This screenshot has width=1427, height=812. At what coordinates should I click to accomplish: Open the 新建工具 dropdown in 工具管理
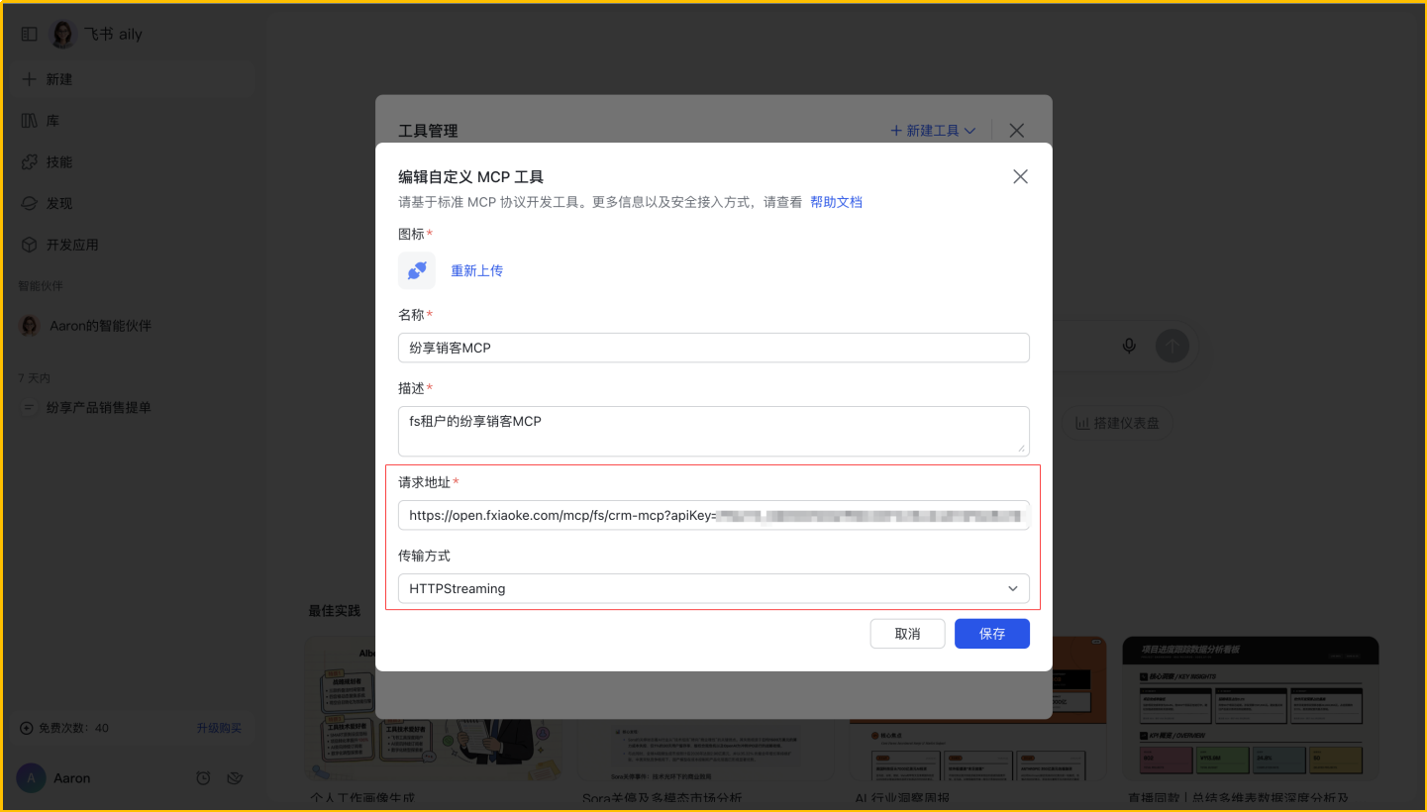coord(933,131)
